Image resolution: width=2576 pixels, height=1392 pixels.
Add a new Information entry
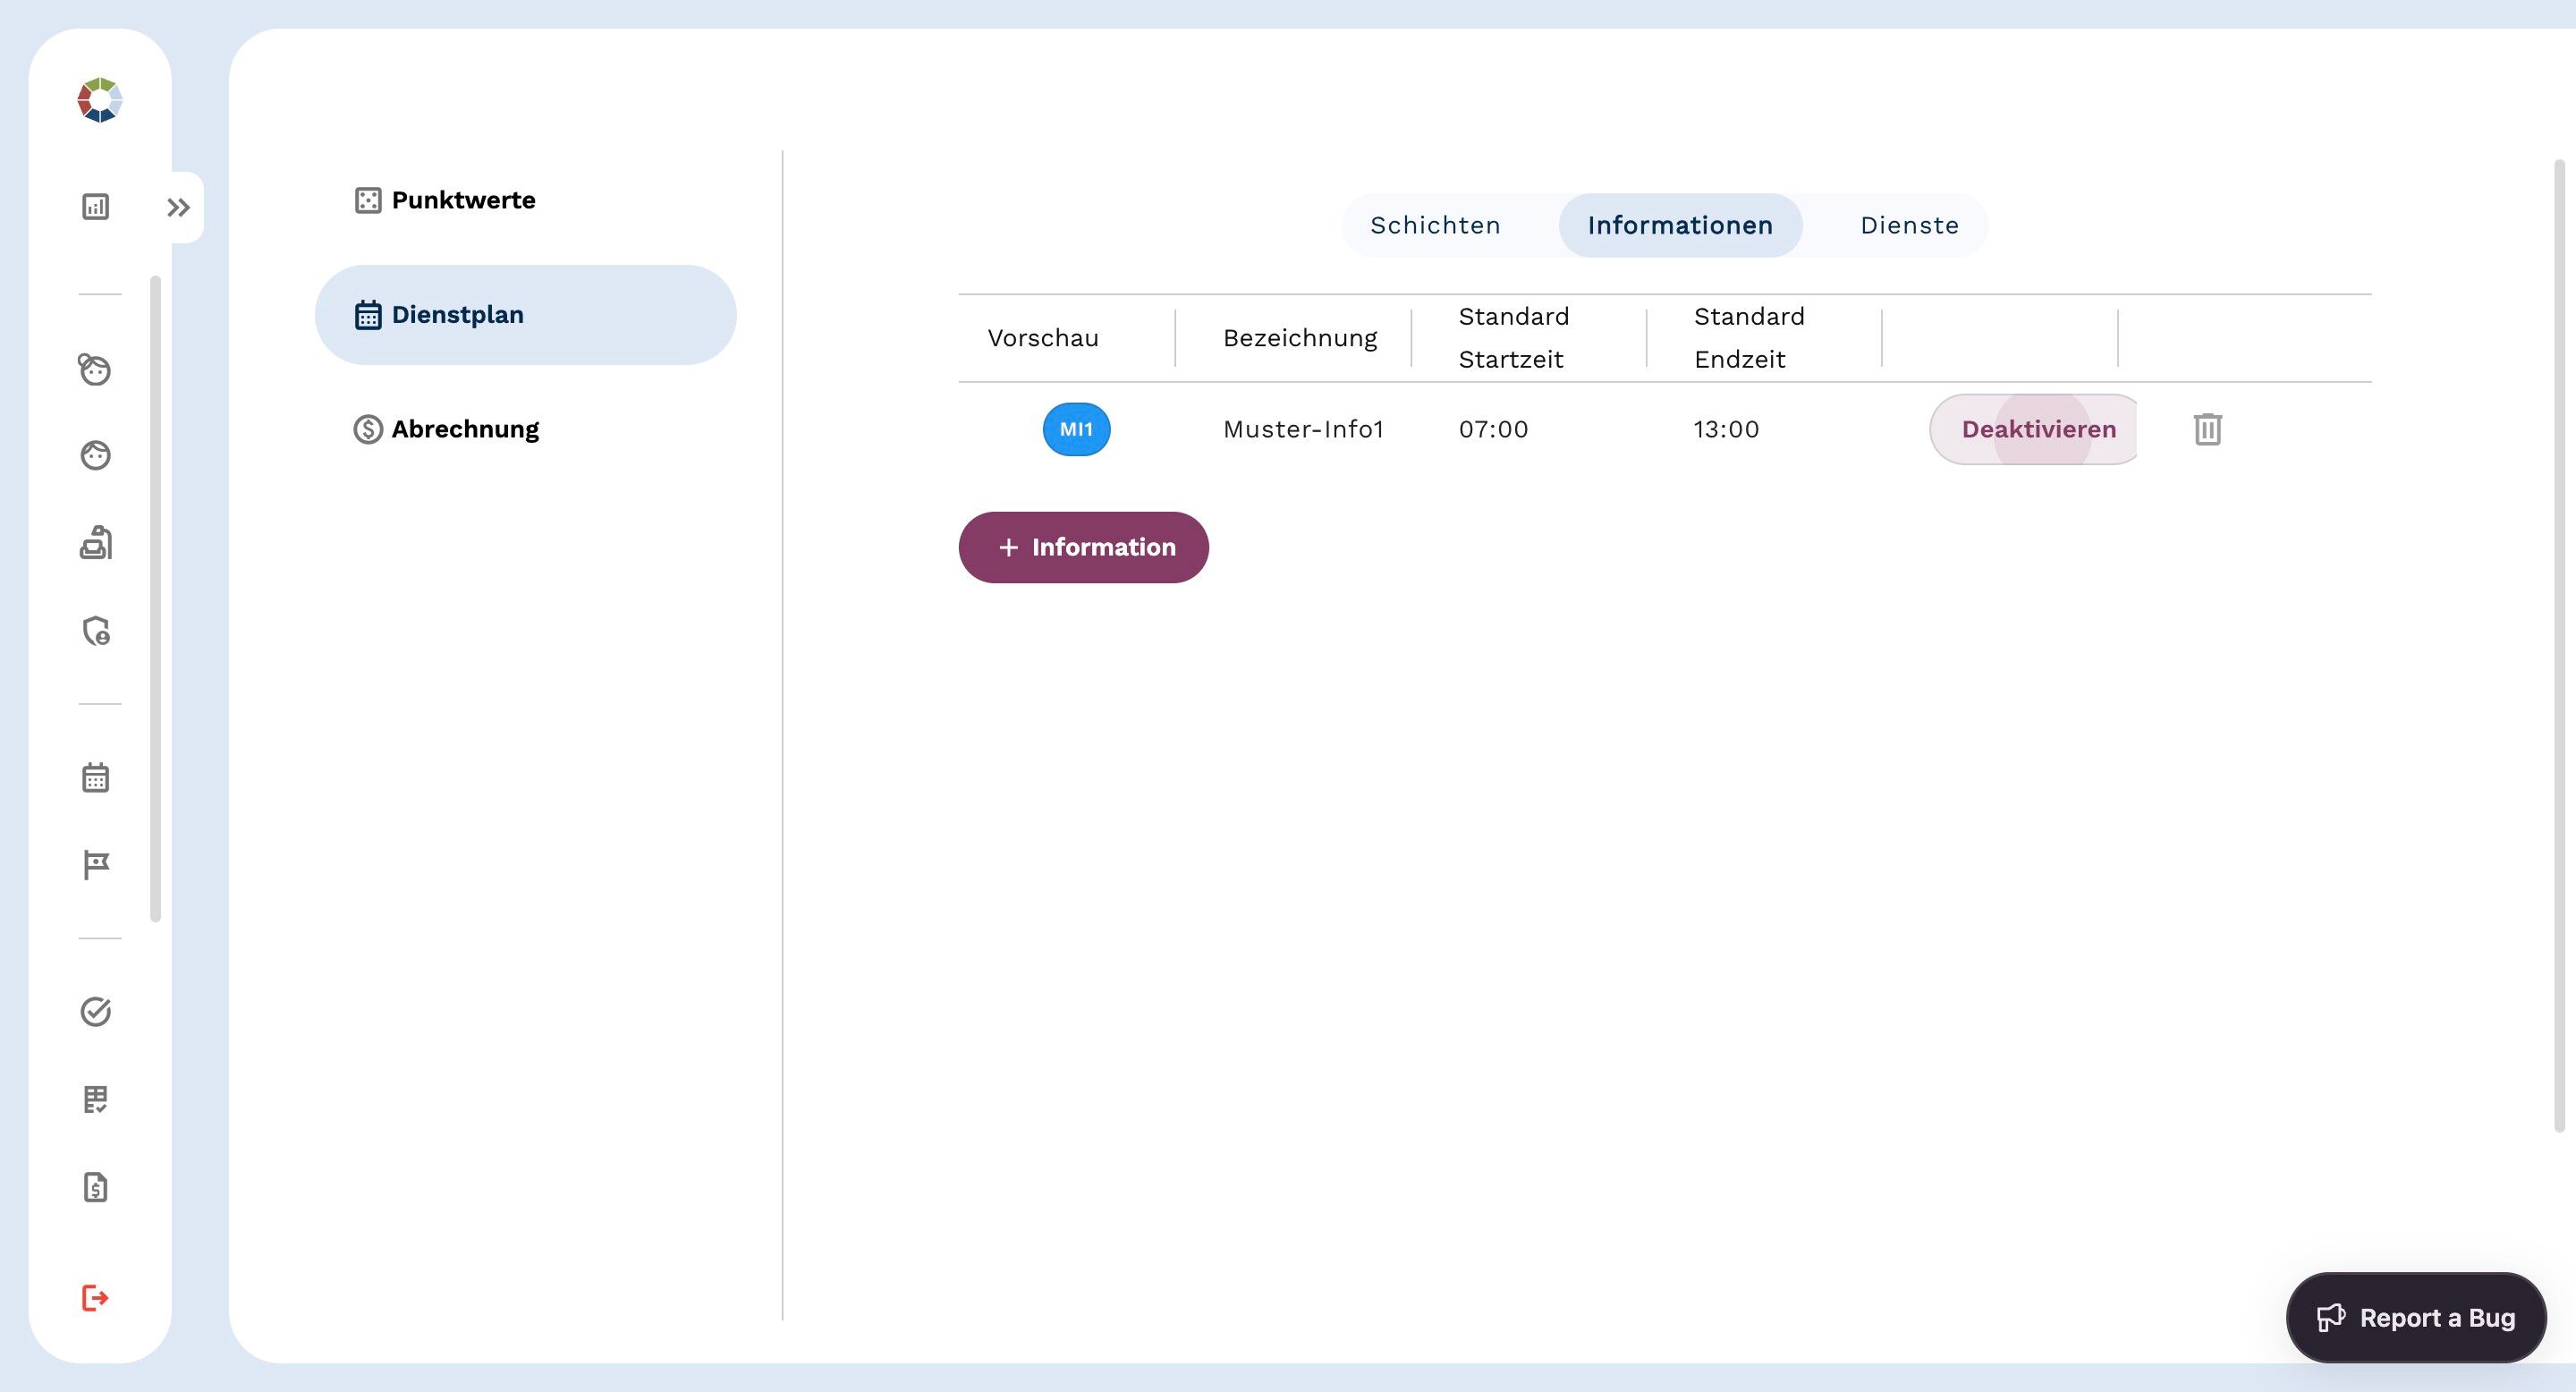[1083, 547]
